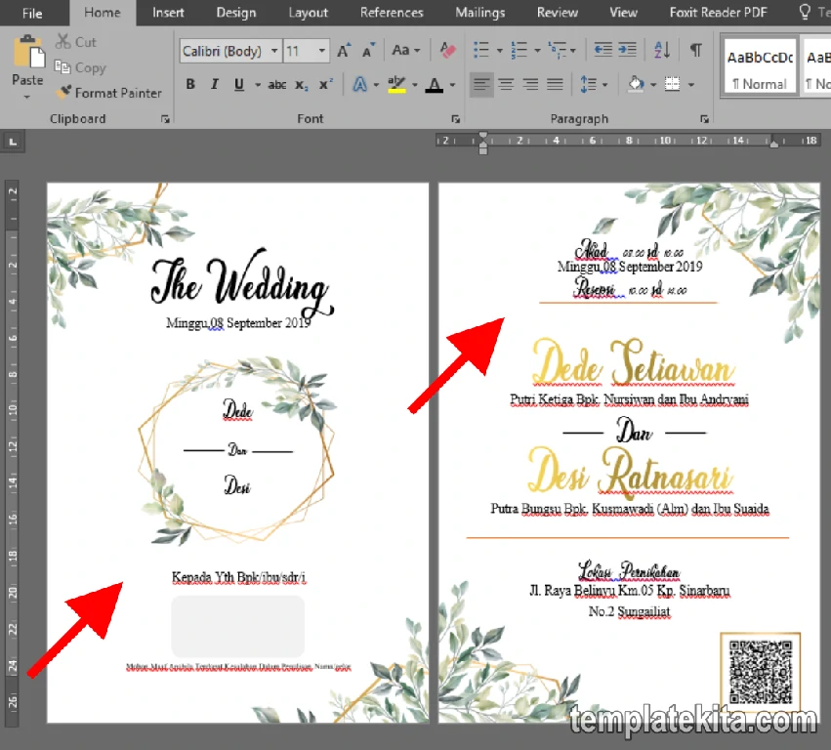Open Paragraph settings dialog launcher
Viewport: 831px width, 750px height.
coord(704,119)
